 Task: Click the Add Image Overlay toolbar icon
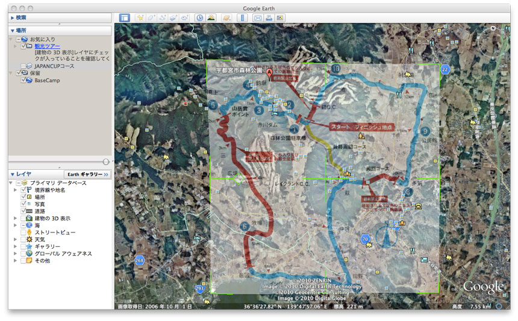tap(173, 18)
